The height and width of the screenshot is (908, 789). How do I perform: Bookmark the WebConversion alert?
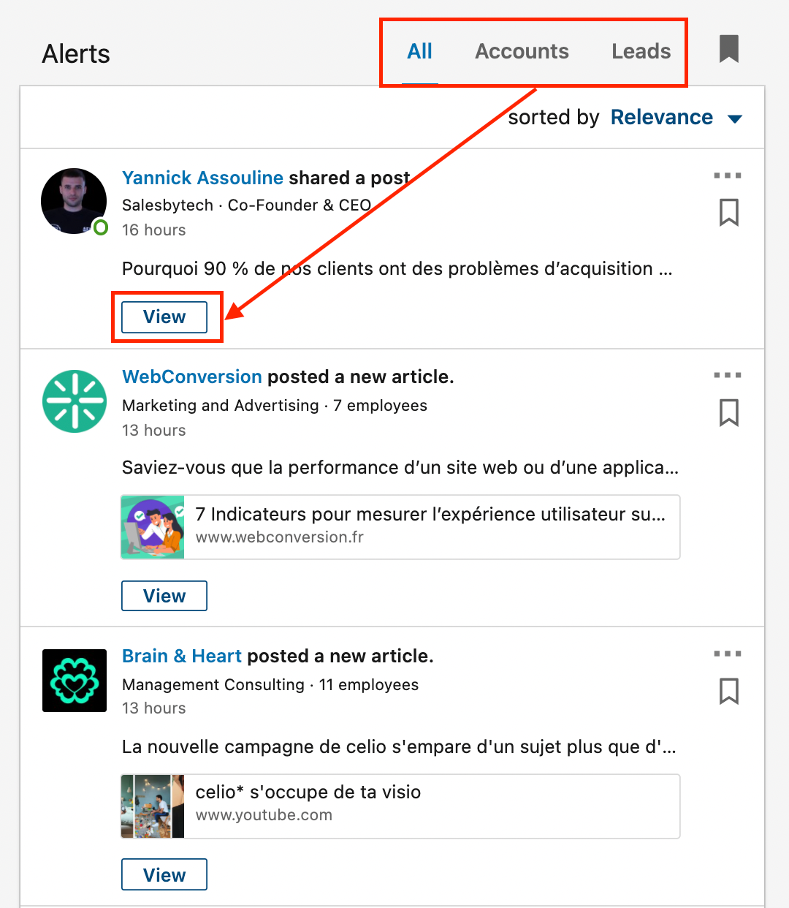coord(728,412)
